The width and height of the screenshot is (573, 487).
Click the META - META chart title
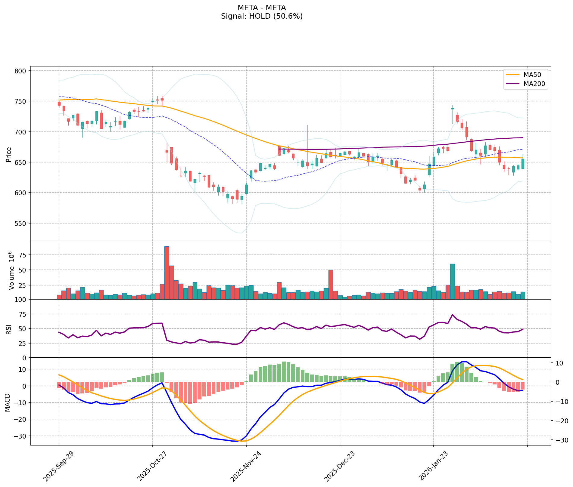coord(261,8)
